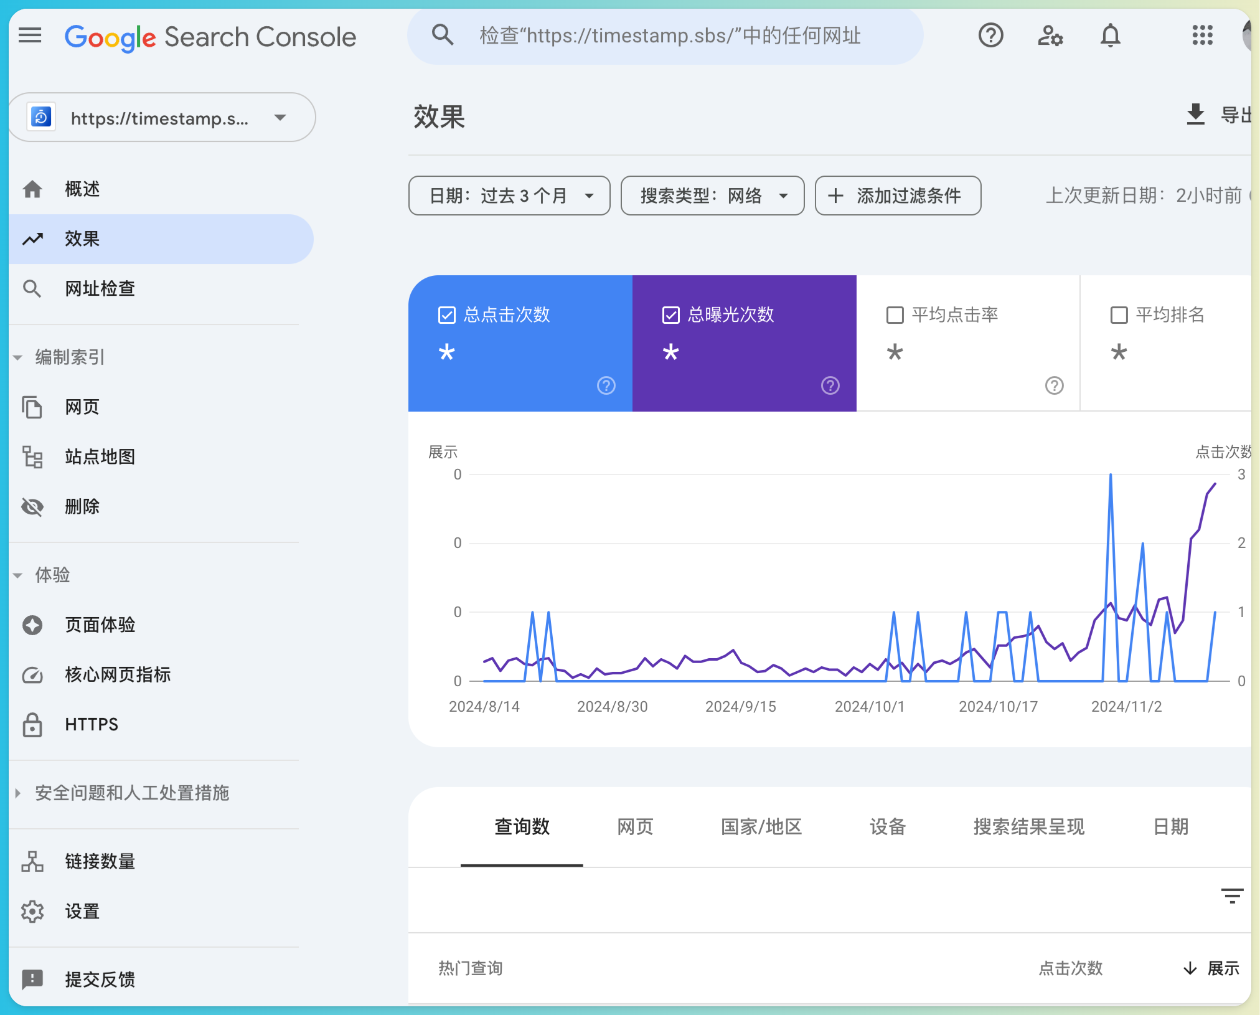Open the notifications bell
Viewport: 1260px width, 1015px height.
coord(1110,35)
